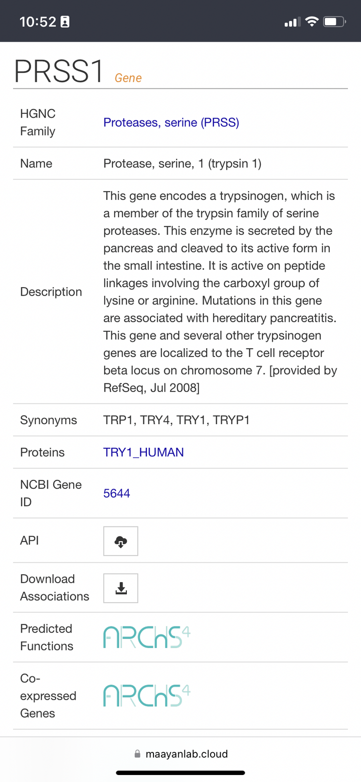Open the TRY1_HUMAN protein link
Viewport: 361px width, 782px height.
143,452
